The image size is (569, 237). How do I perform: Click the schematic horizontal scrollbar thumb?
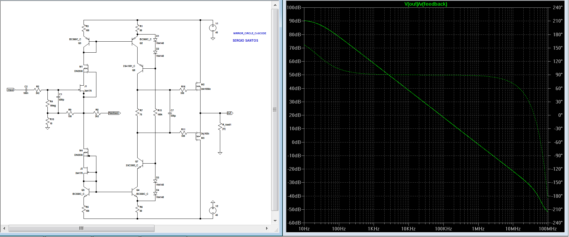pos(81,228)
